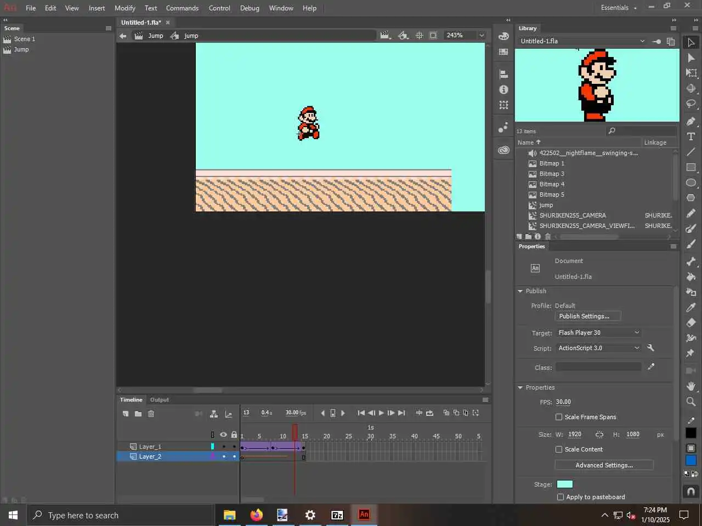Open the Align panel icon

503,74
